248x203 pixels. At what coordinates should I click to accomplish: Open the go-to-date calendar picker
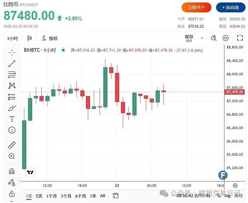(115, 196)
